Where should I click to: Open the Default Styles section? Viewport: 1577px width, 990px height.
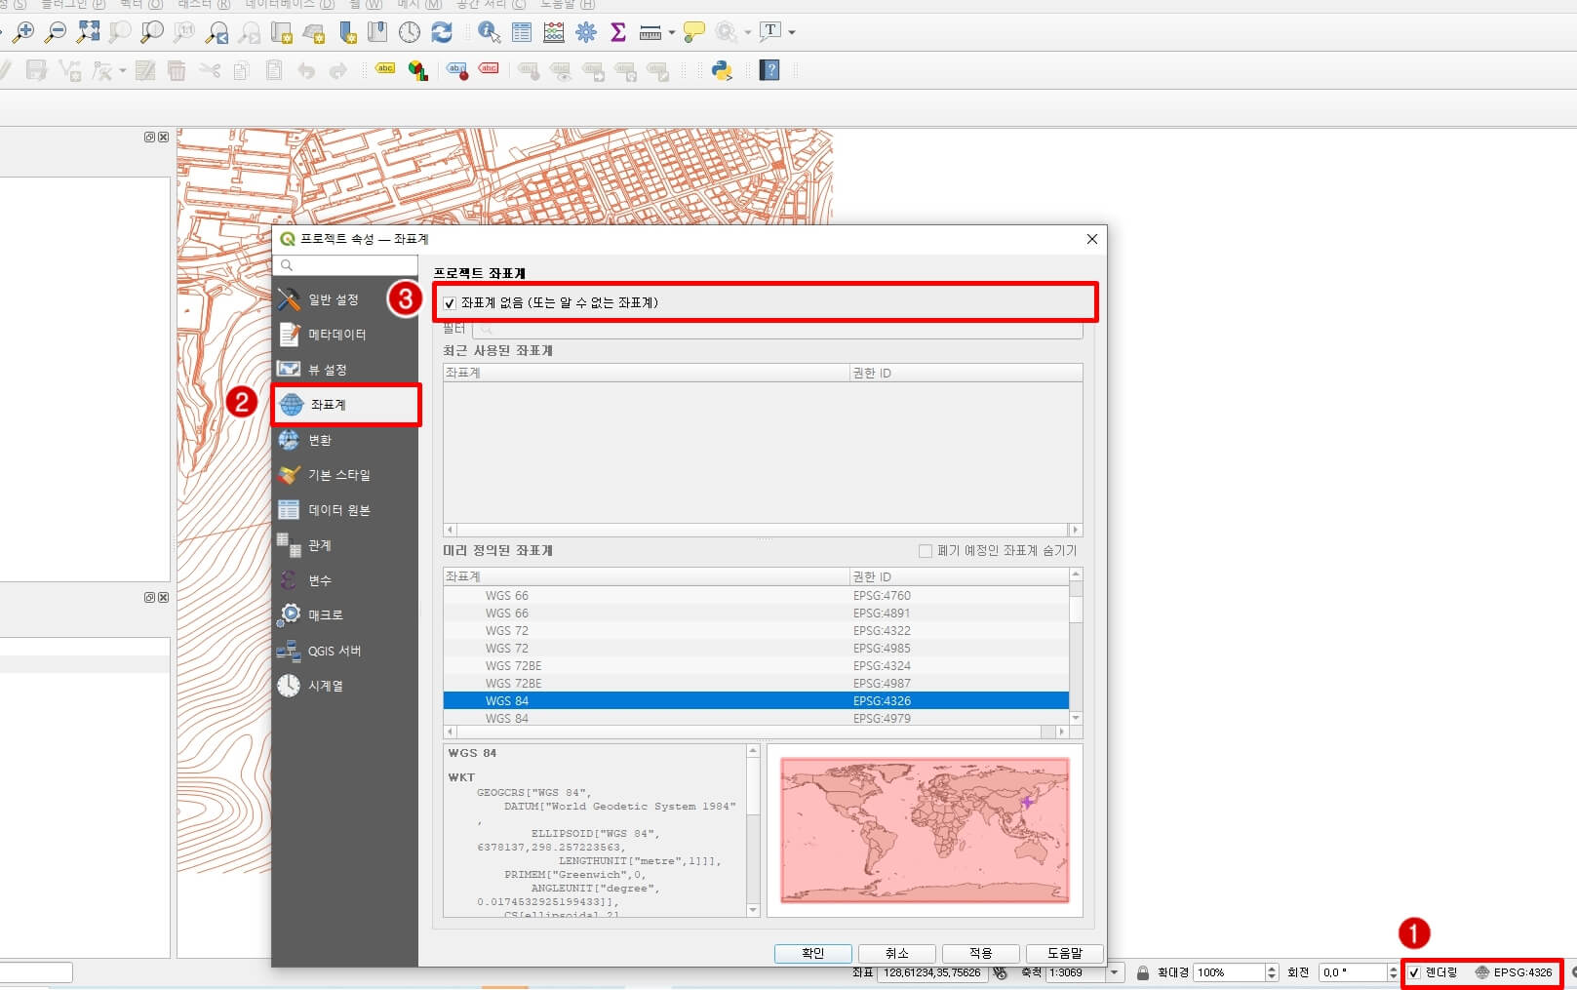pos(345,475)
